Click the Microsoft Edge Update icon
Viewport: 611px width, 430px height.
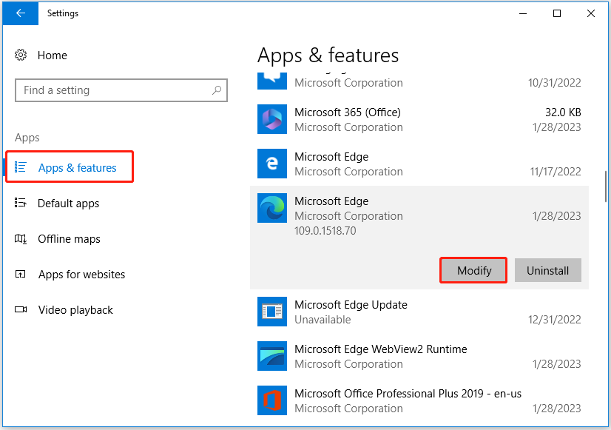(272, 312)
